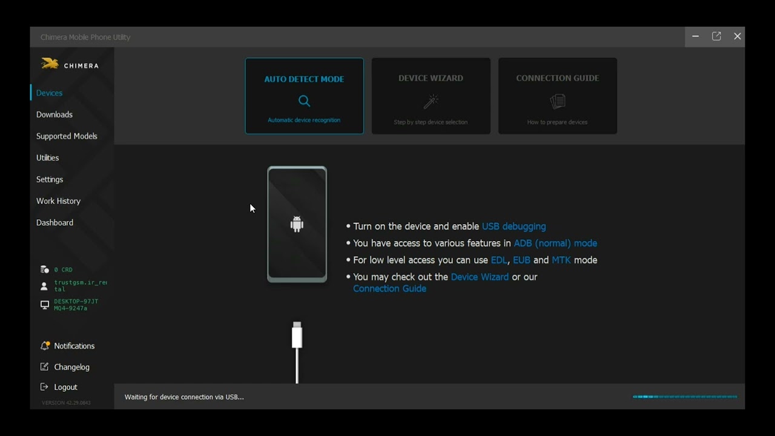
Task: Open the Downloads section
Action: click(54, 114)
